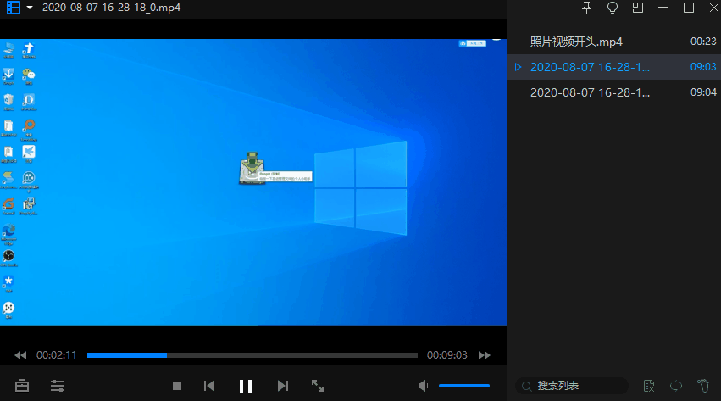Viewport: 721px width, 401px height.
Task: Click the duration 00:23 in playlist
Action: pos(703,42)
